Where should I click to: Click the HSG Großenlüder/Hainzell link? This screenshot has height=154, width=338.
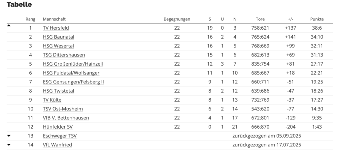click(x=73, y=64)
